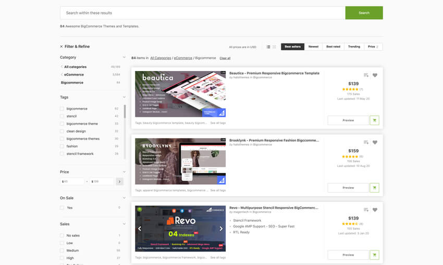The height and width of the screenshot is (265, 443).
Task: Open Brooklynk preview thumbnail
Action: (x=180, y=161)
